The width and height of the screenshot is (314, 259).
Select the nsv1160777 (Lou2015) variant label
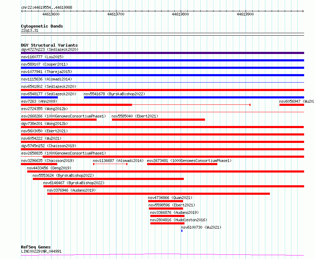[x=42, y=57]
